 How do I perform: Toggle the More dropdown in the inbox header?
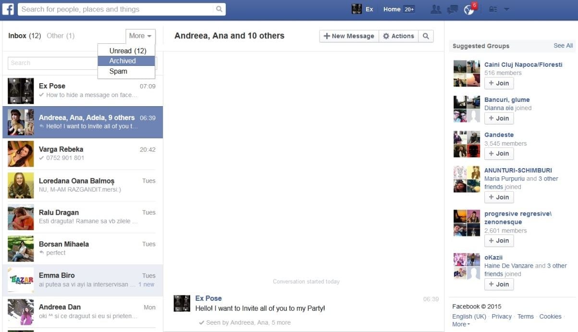click(140, 36)
